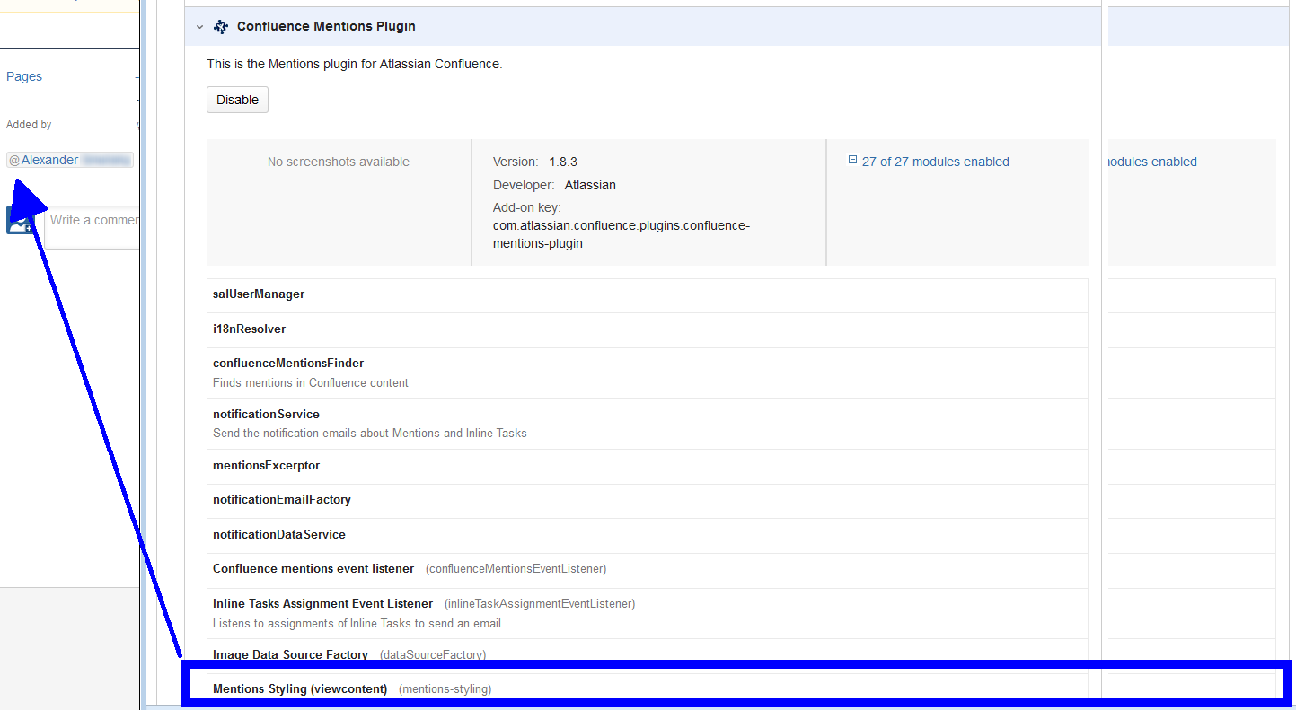Click the Send the notification emails description
Screen dimensions: 1296x710
(x=370, y=434)
